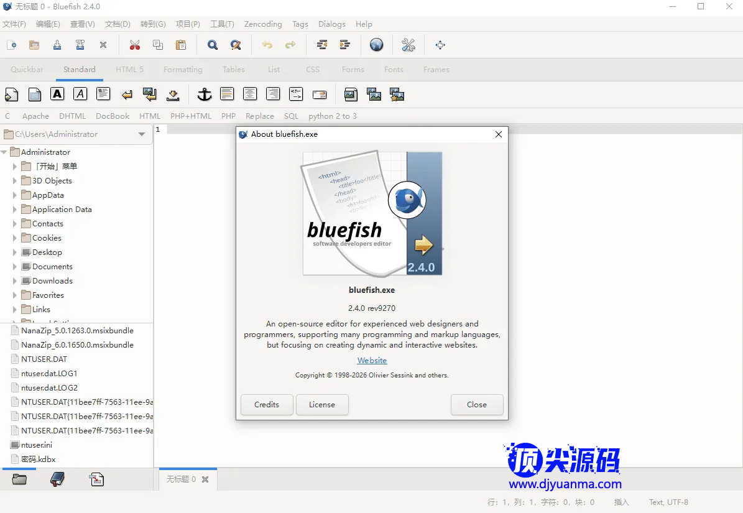Expand the Downloads folder node

pyautogui.click(x=15, y=281)
